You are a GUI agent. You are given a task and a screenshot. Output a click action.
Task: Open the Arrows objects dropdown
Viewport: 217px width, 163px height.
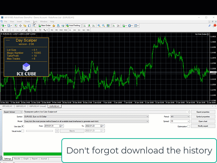45,30
